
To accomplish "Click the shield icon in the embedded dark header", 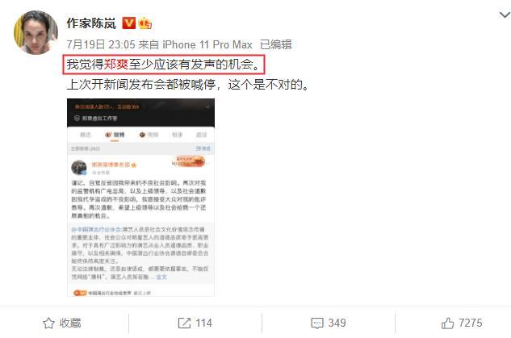I will tap(77, 119).
